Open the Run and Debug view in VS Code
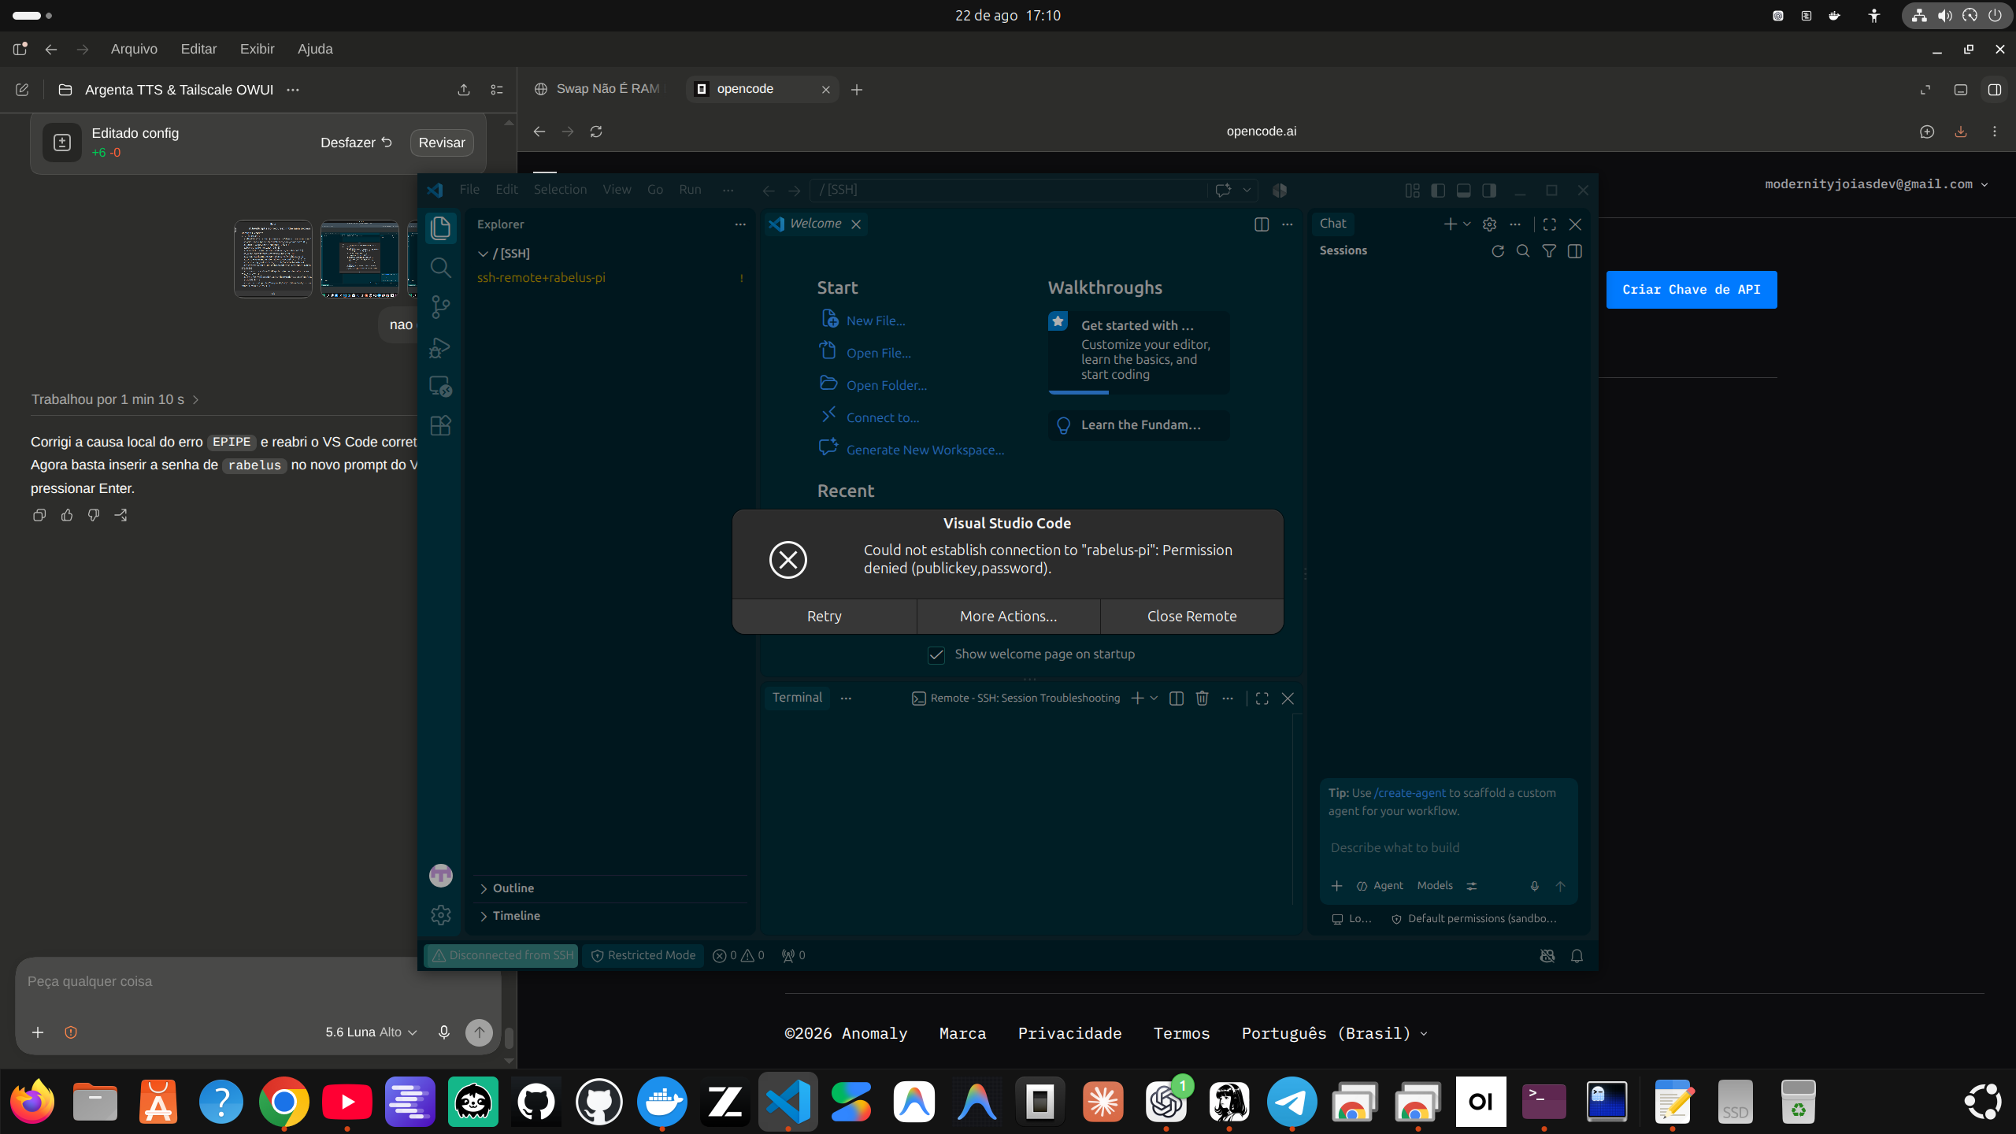 441,347
